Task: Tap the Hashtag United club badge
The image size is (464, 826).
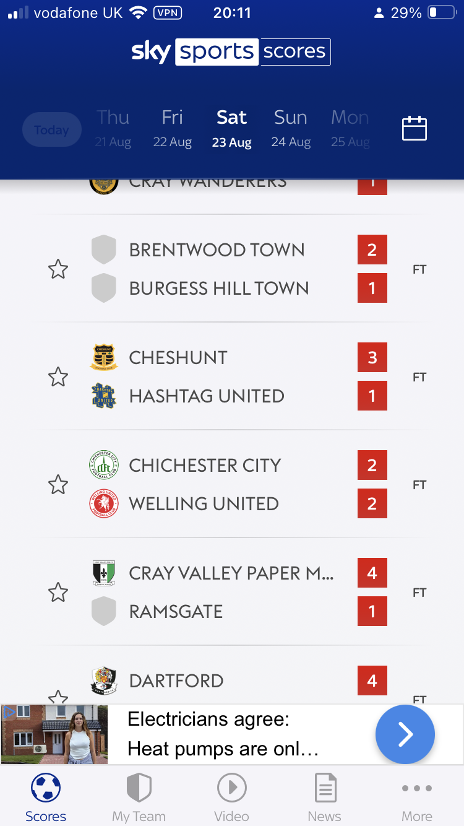Action: (104, 396)
